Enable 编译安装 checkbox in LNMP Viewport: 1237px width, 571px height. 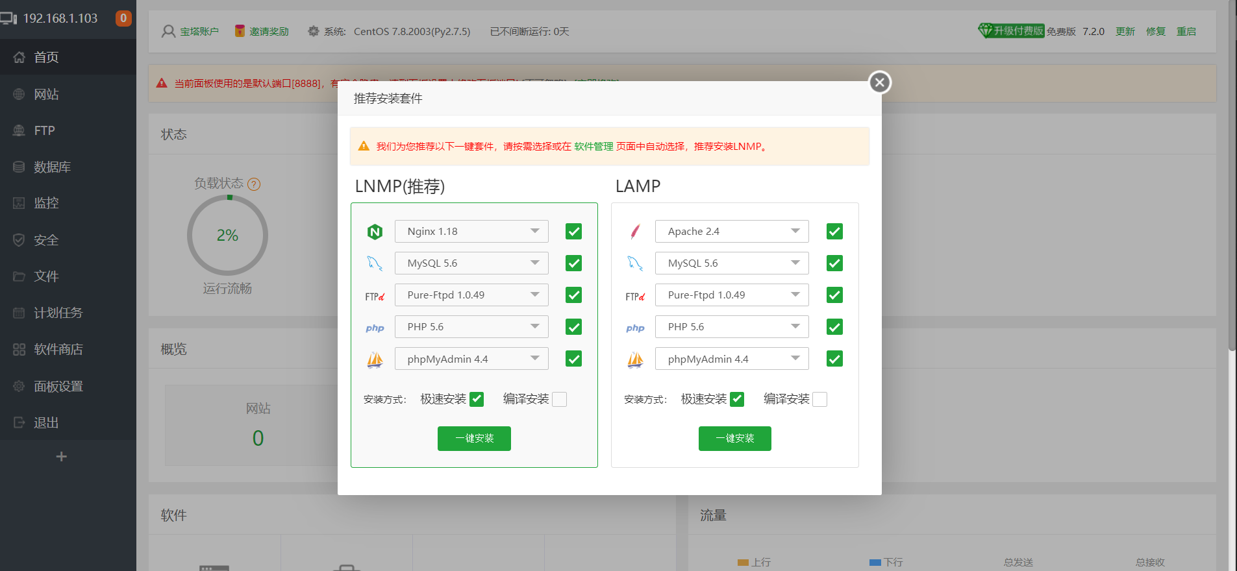tap(560, 399)
